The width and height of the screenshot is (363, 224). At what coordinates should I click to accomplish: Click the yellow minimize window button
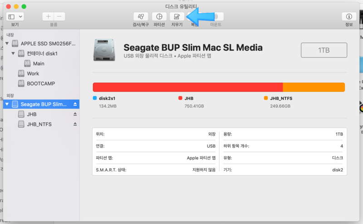16,6
